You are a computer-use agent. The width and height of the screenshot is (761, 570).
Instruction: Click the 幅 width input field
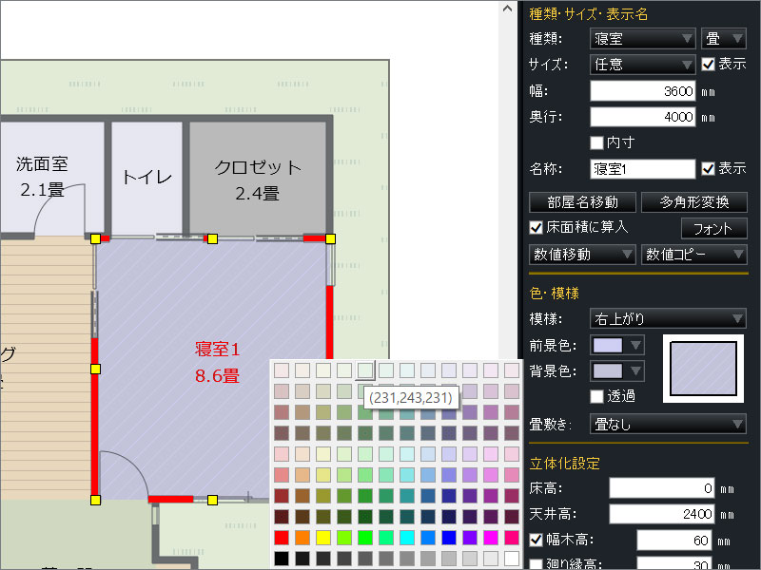pyautogui.click(x=643, y=91)
